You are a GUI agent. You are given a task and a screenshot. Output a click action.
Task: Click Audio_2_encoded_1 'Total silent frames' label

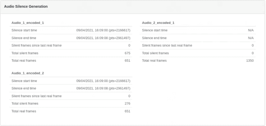tap(155, 53)
